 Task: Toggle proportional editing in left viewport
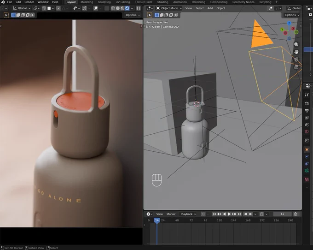[x=58, y=8]
